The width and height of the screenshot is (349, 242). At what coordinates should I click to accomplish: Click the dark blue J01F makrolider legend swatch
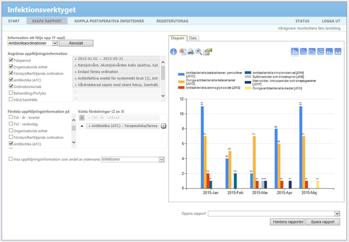(x=248, y=82)
